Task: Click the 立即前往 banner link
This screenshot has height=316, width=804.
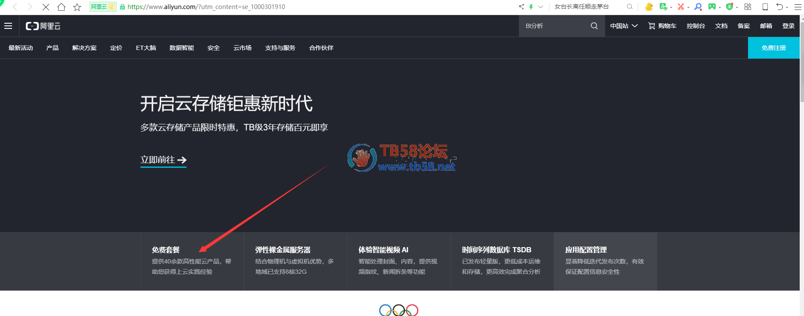Action: pos(163,160)
